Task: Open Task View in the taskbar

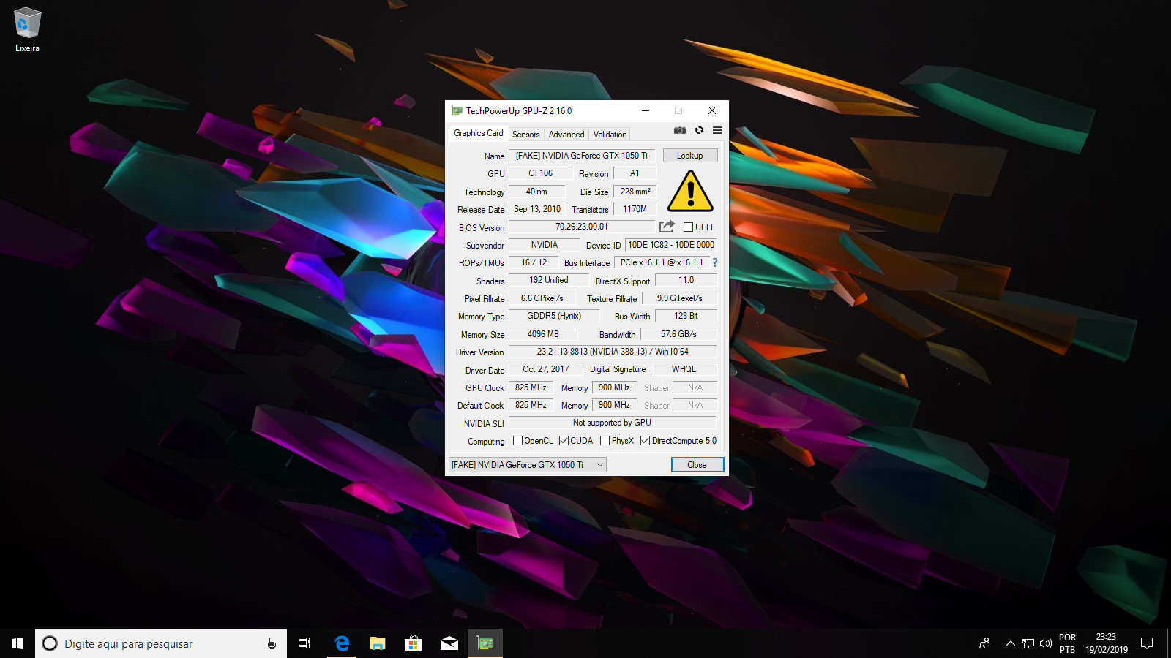Action: coord(304,643)
